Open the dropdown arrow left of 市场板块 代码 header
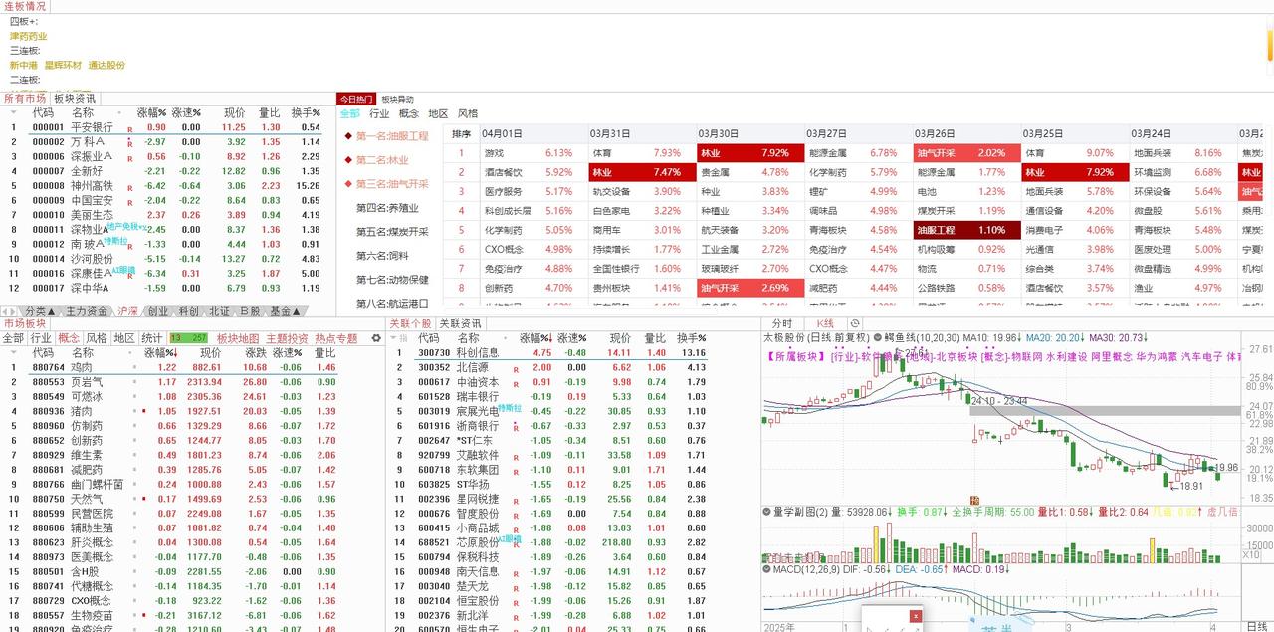1274x632 pixels. click(13, 352)
